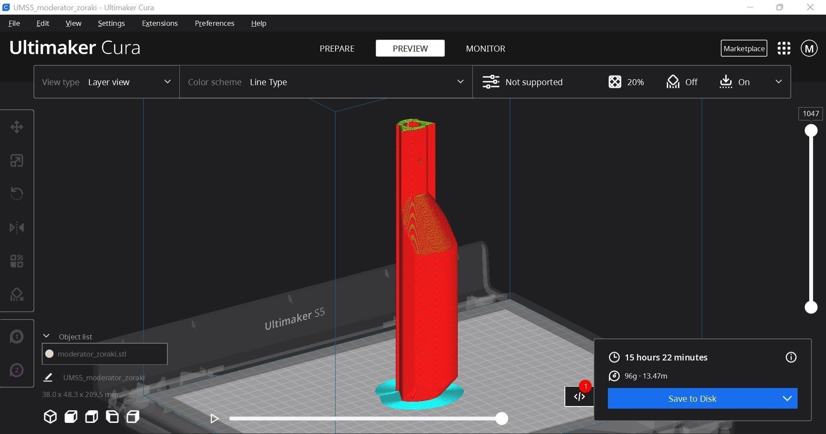Click the pencil edit job name icon
826x434 pixels.
(48, 378)
